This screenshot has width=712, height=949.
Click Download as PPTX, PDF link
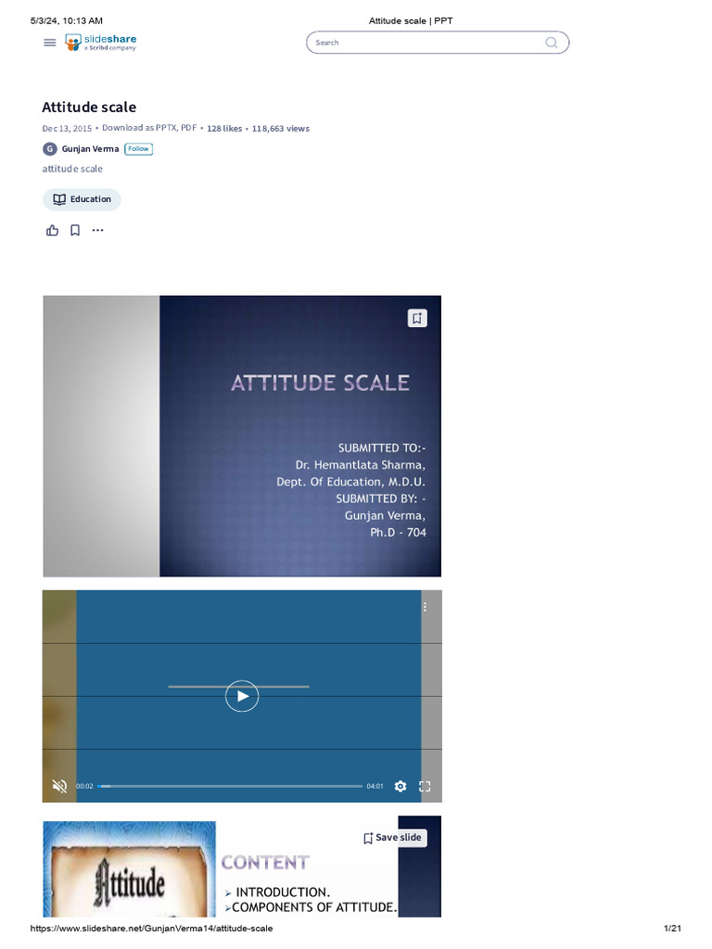149,128
